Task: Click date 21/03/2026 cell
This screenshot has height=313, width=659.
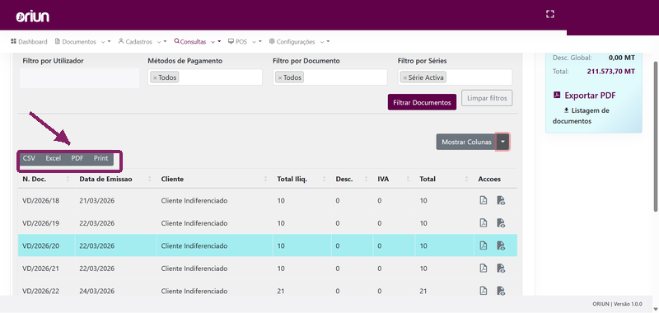Action: (x=96, y=200)
